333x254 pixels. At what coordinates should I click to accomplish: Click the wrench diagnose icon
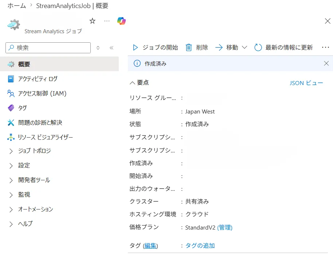pyautogui.click(x=11, y=123)
